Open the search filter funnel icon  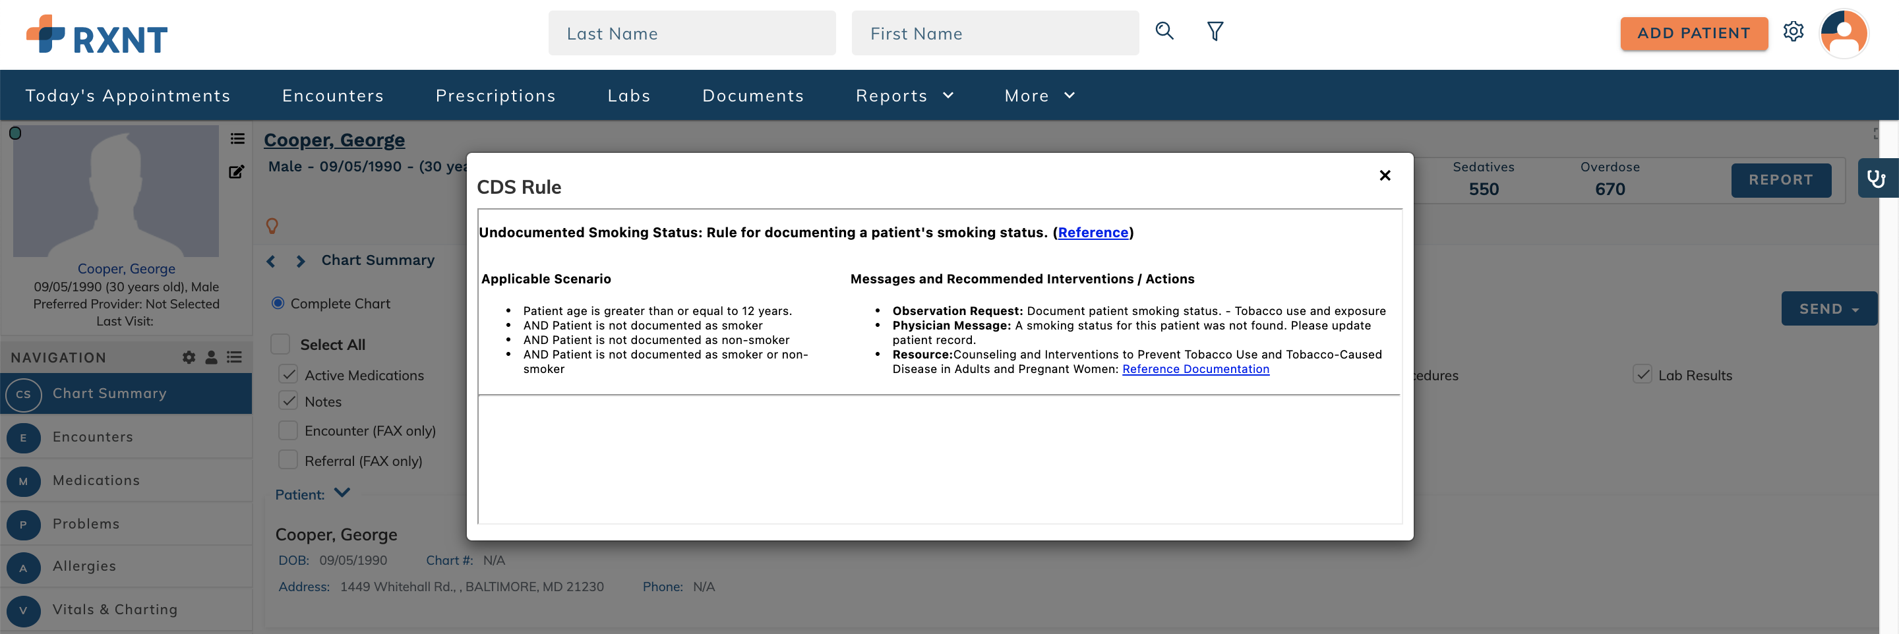click(1215, 31)
